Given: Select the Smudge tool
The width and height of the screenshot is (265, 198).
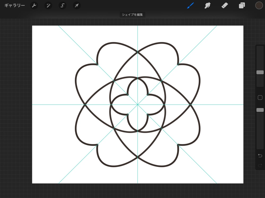Looking at the screenshot, I should pyautogui.click(x=207, y=5).
